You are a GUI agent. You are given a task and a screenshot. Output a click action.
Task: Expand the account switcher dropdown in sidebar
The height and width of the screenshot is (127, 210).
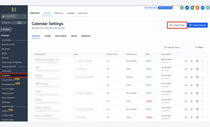[x=14, y=17]
